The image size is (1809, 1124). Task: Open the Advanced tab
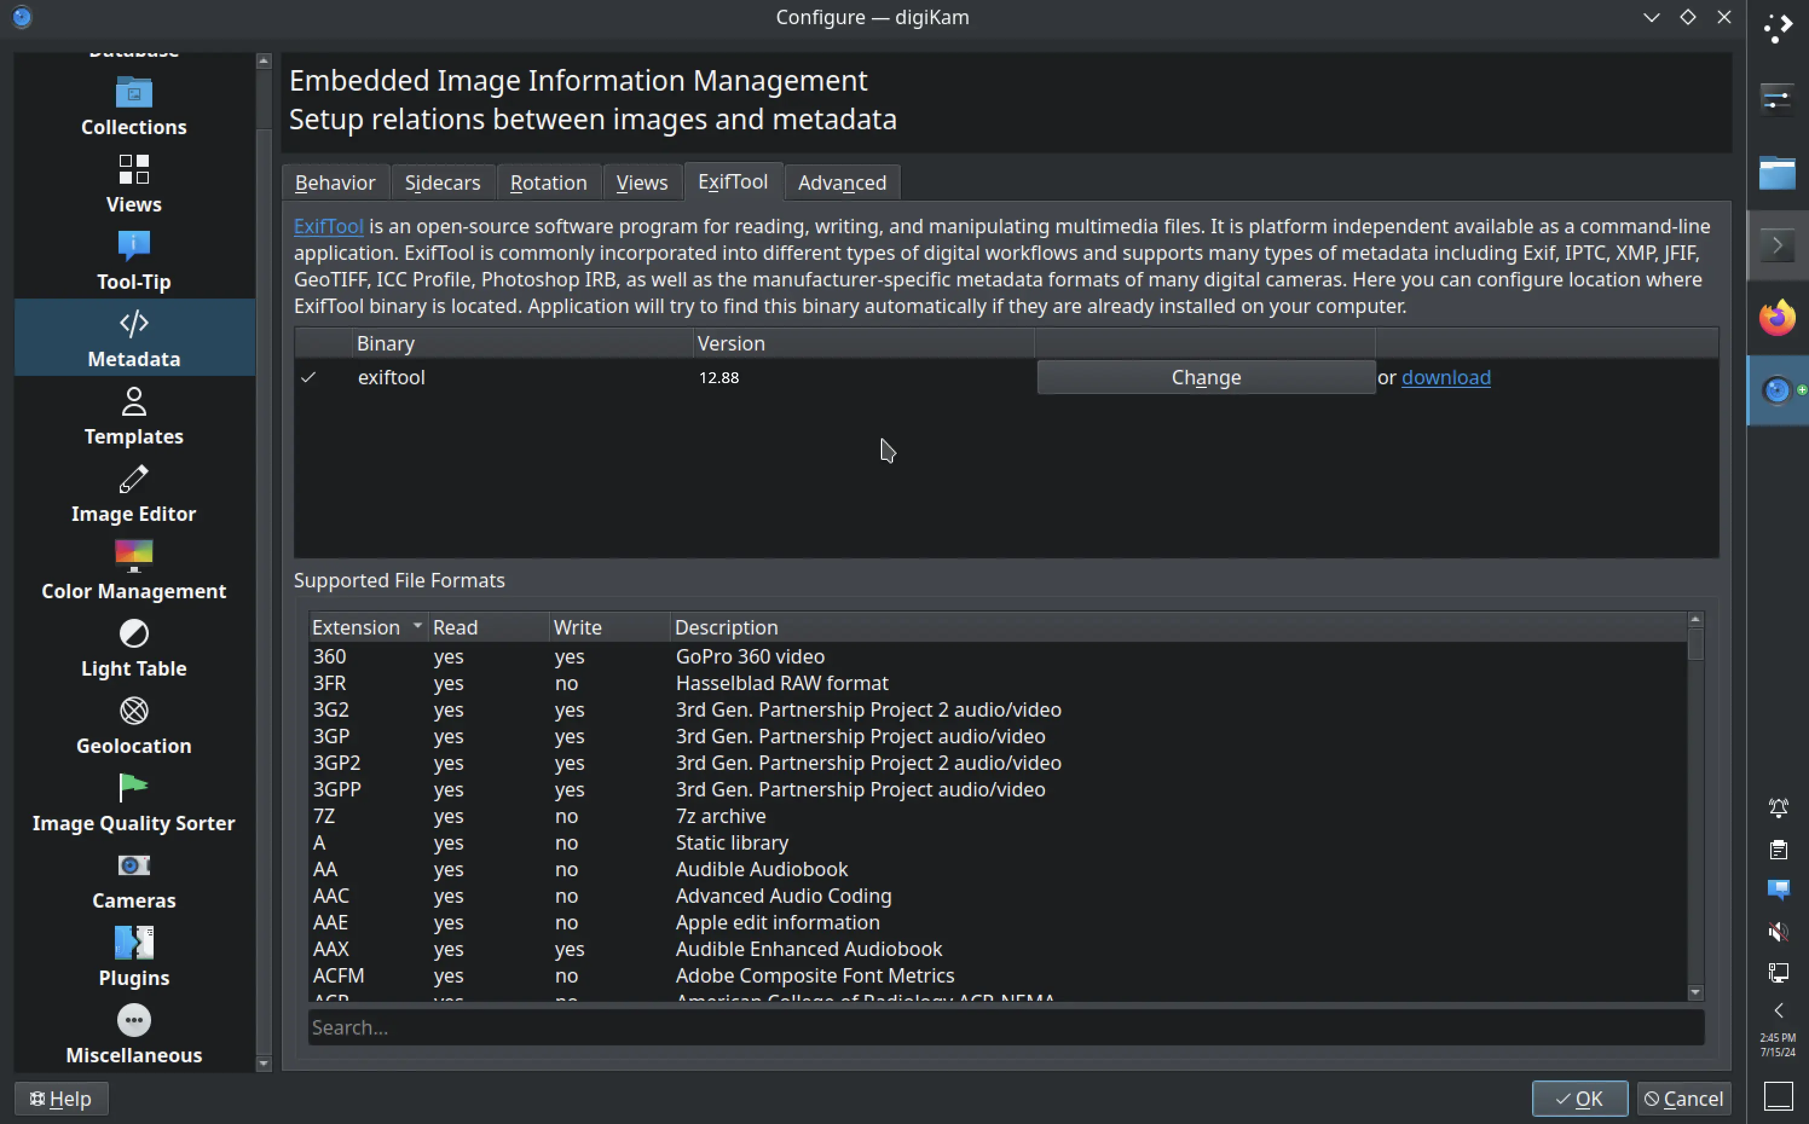pyautogui.click(x=842, y=183)
